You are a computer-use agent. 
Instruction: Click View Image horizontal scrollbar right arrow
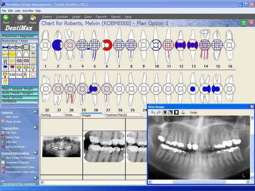click(x=248, y=182)
